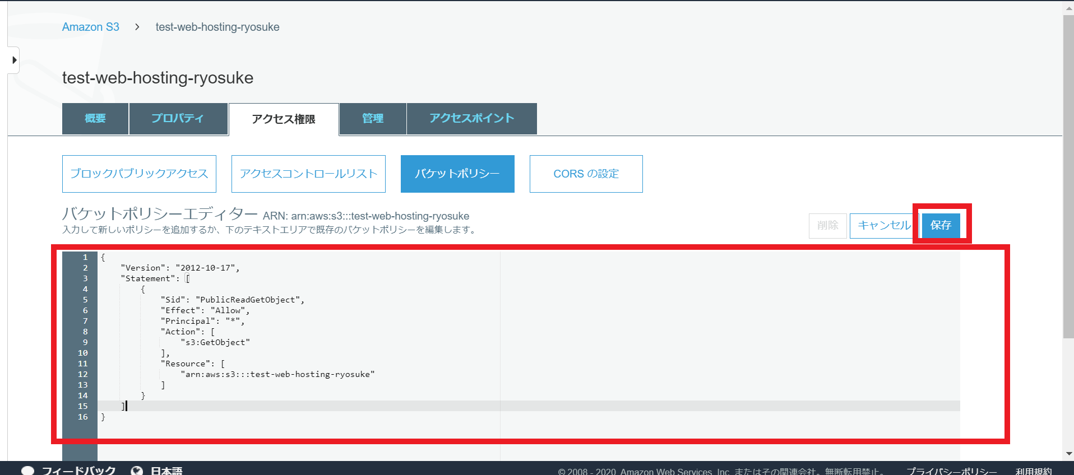Expand the left sidebar navigation arrow
The width and height of the screenshot is (1074, 475).
(x=14, y=60)
